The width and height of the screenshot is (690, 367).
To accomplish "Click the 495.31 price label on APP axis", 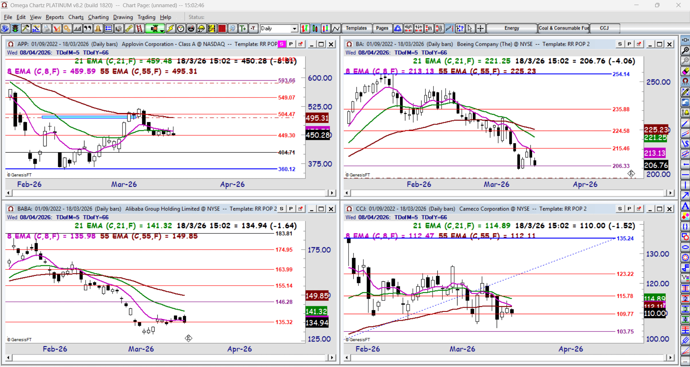I will [317, 118].
